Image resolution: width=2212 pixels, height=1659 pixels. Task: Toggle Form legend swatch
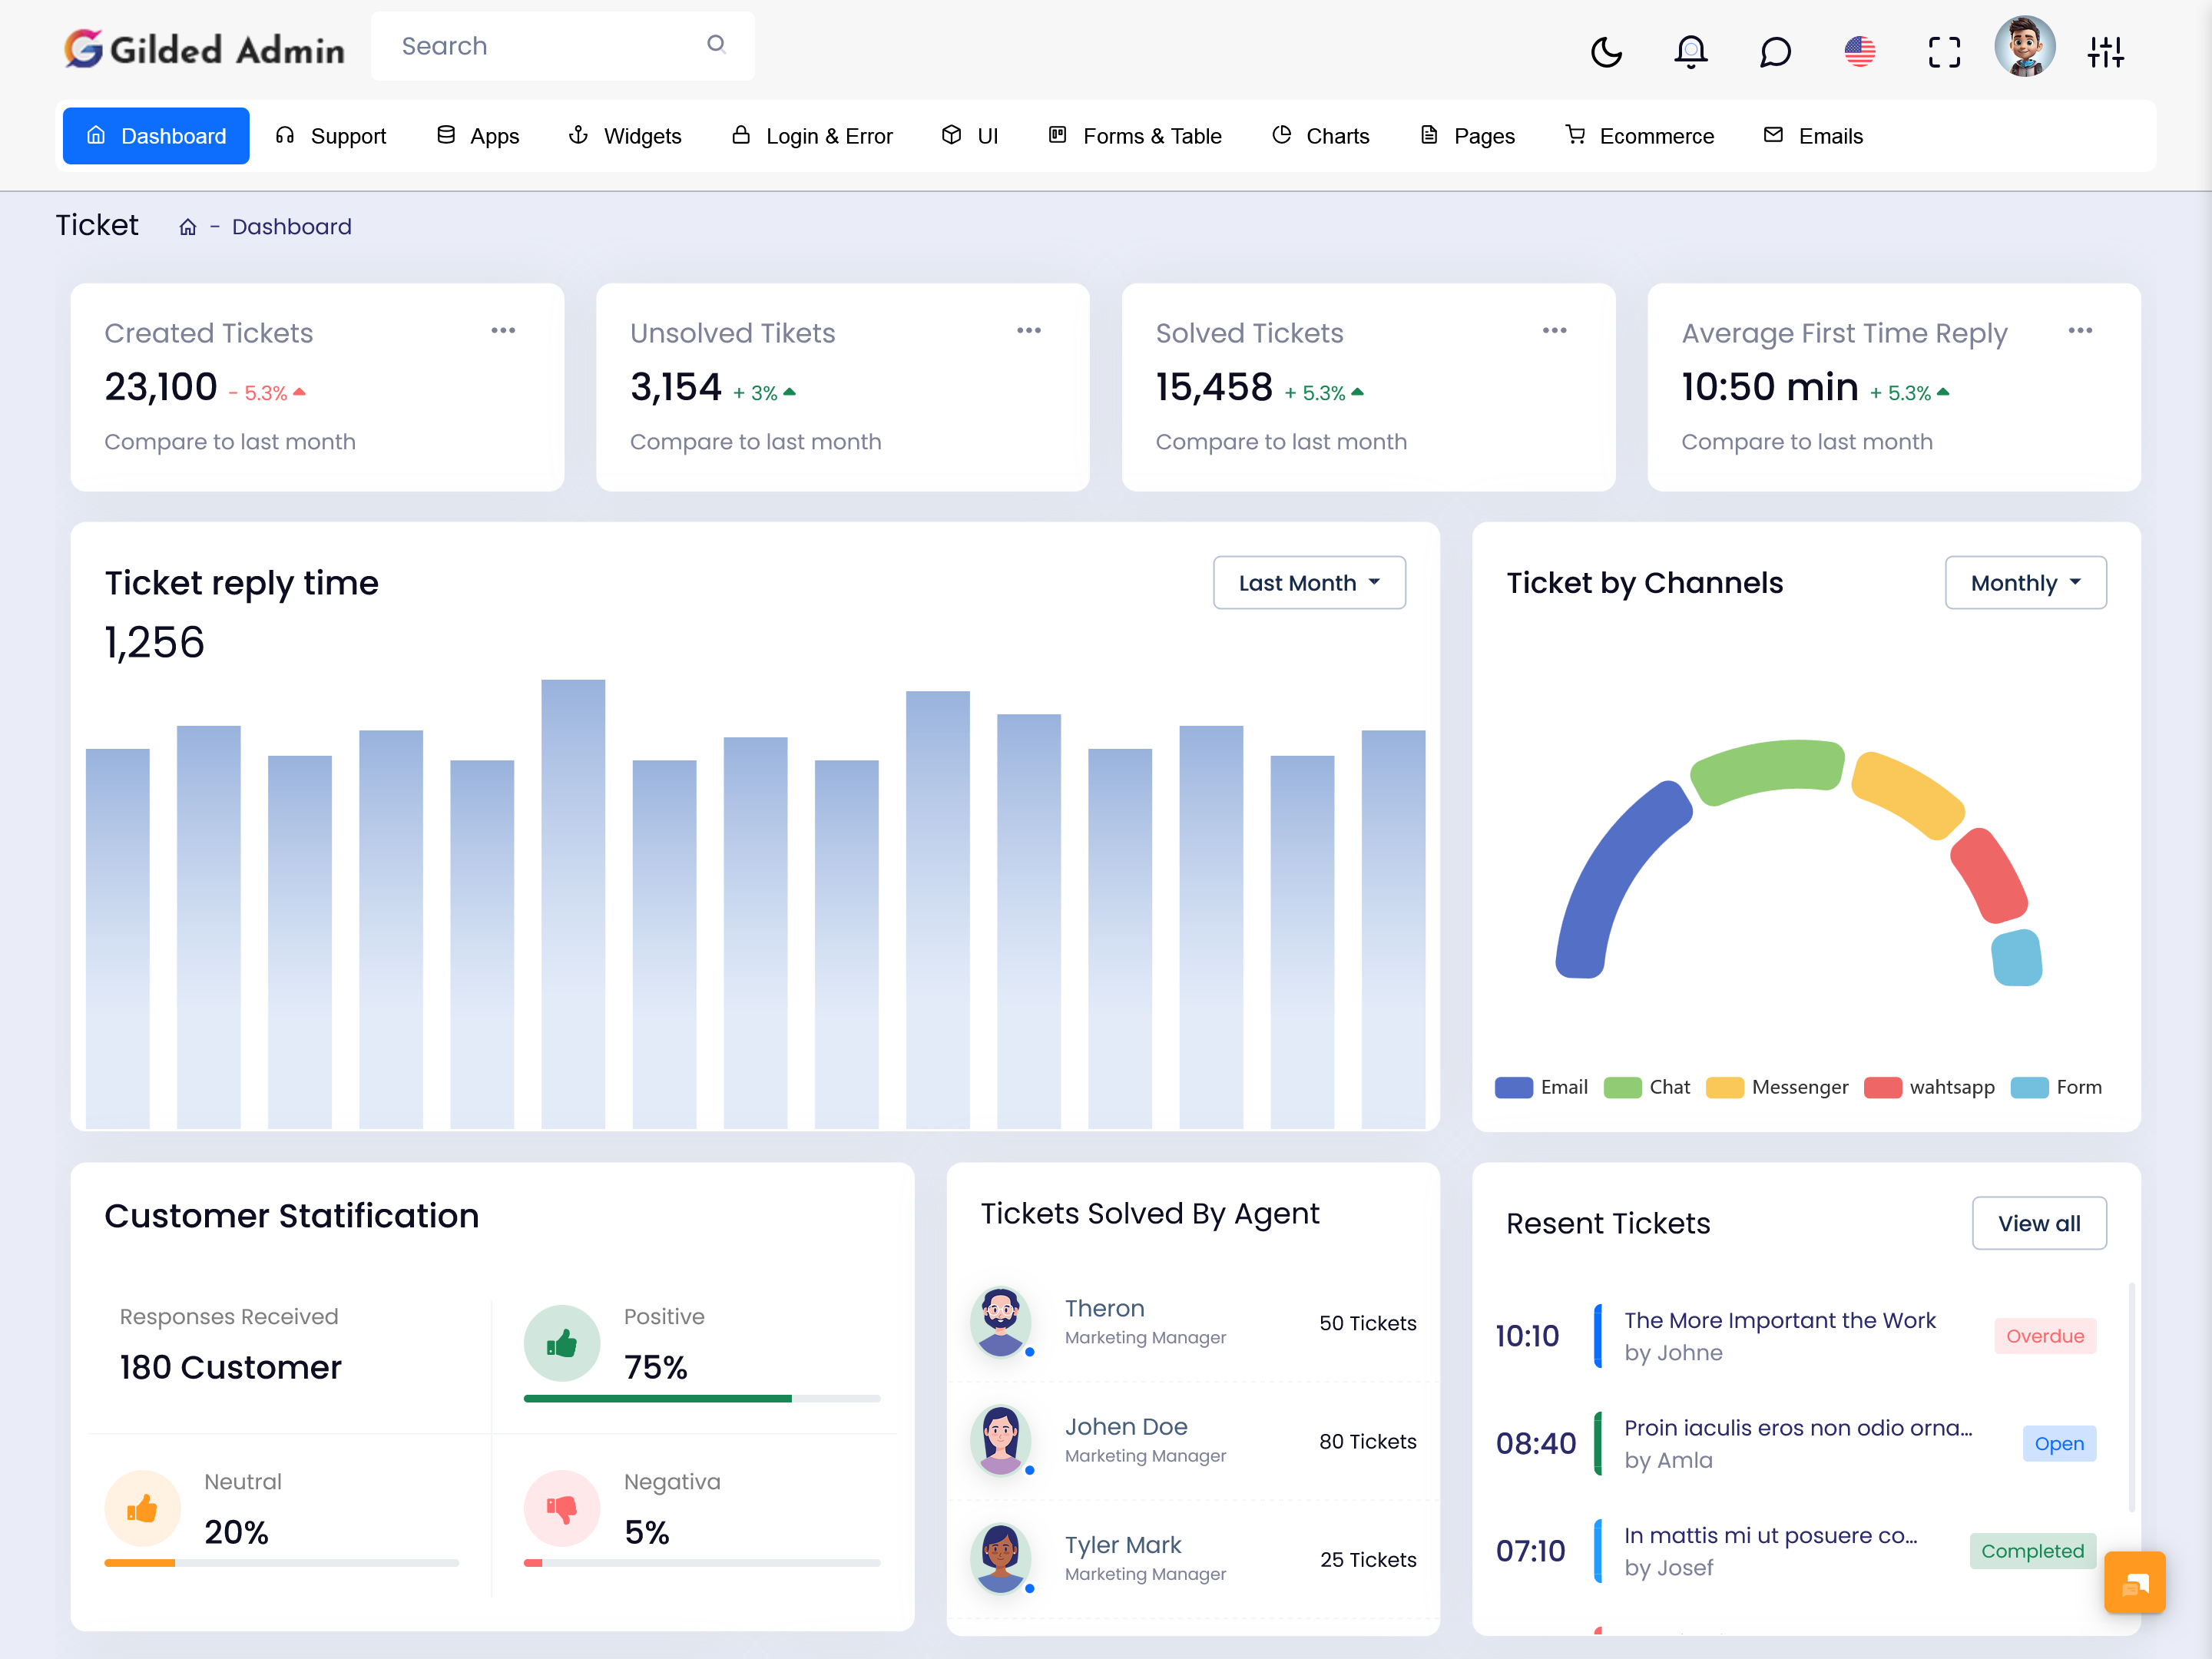pos(2029,1088)
